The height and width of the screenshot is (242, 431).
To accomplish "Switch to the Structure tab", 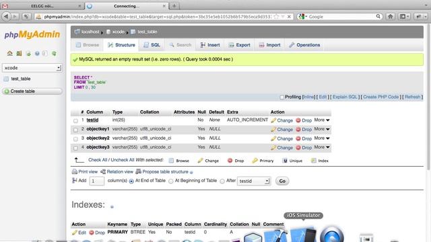I will pyautogui.click(x=121, y=45).
